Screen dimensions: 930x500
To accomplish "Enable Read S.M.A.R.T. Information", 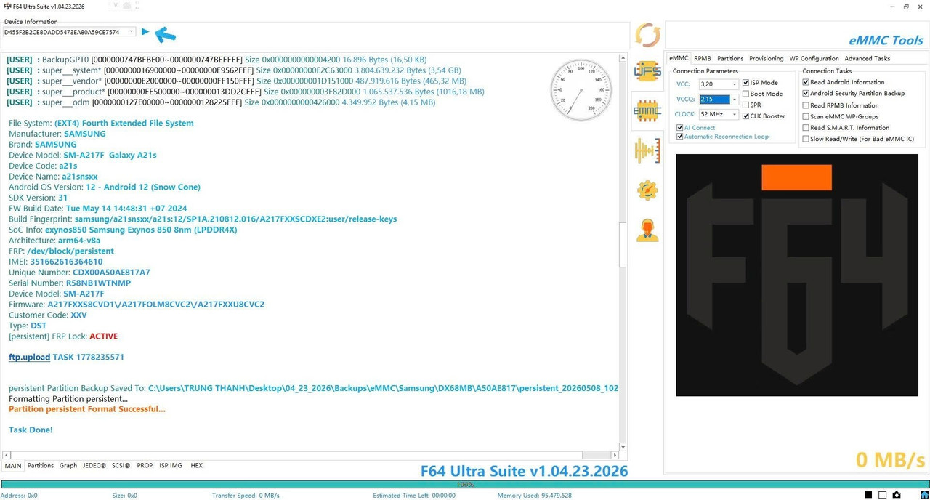I will pyautogui.click(x=806, y=128).
